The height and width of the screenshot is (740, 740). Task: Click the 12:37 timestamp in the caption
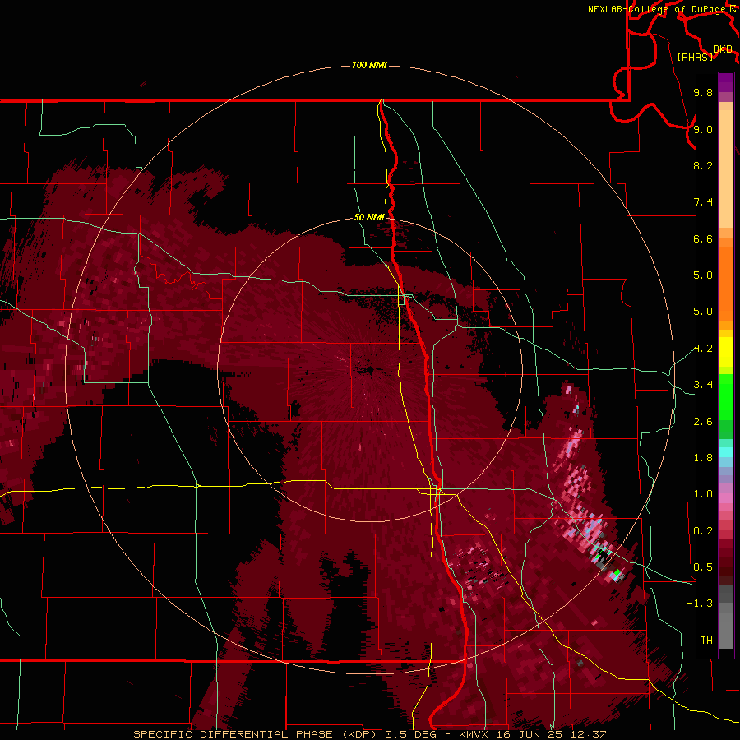point(588,734)
